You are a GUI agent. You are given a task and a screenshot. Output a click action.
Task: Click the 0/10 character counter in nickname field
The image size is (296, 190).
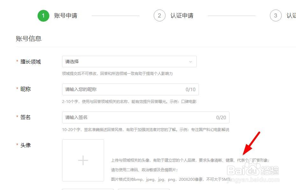(x=190, y=89)
